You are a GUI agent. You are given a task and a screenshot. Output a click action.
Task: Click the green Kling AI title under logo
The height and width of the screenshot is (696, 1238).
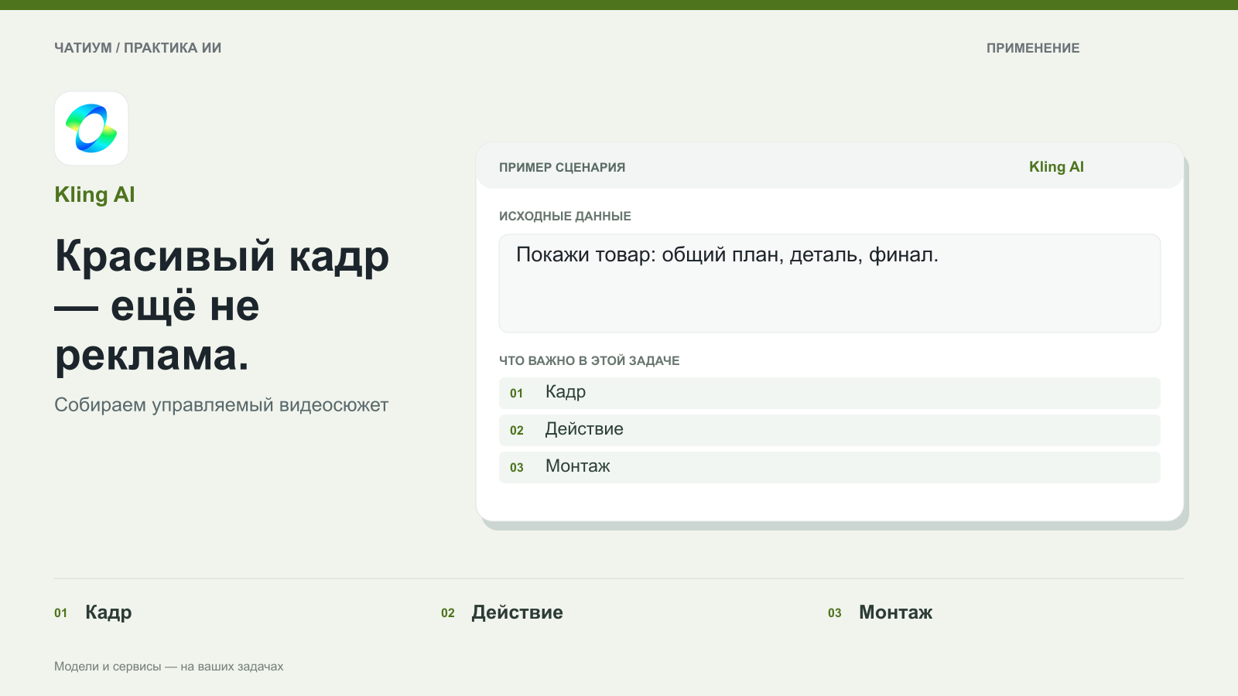(x=94, y=195)
